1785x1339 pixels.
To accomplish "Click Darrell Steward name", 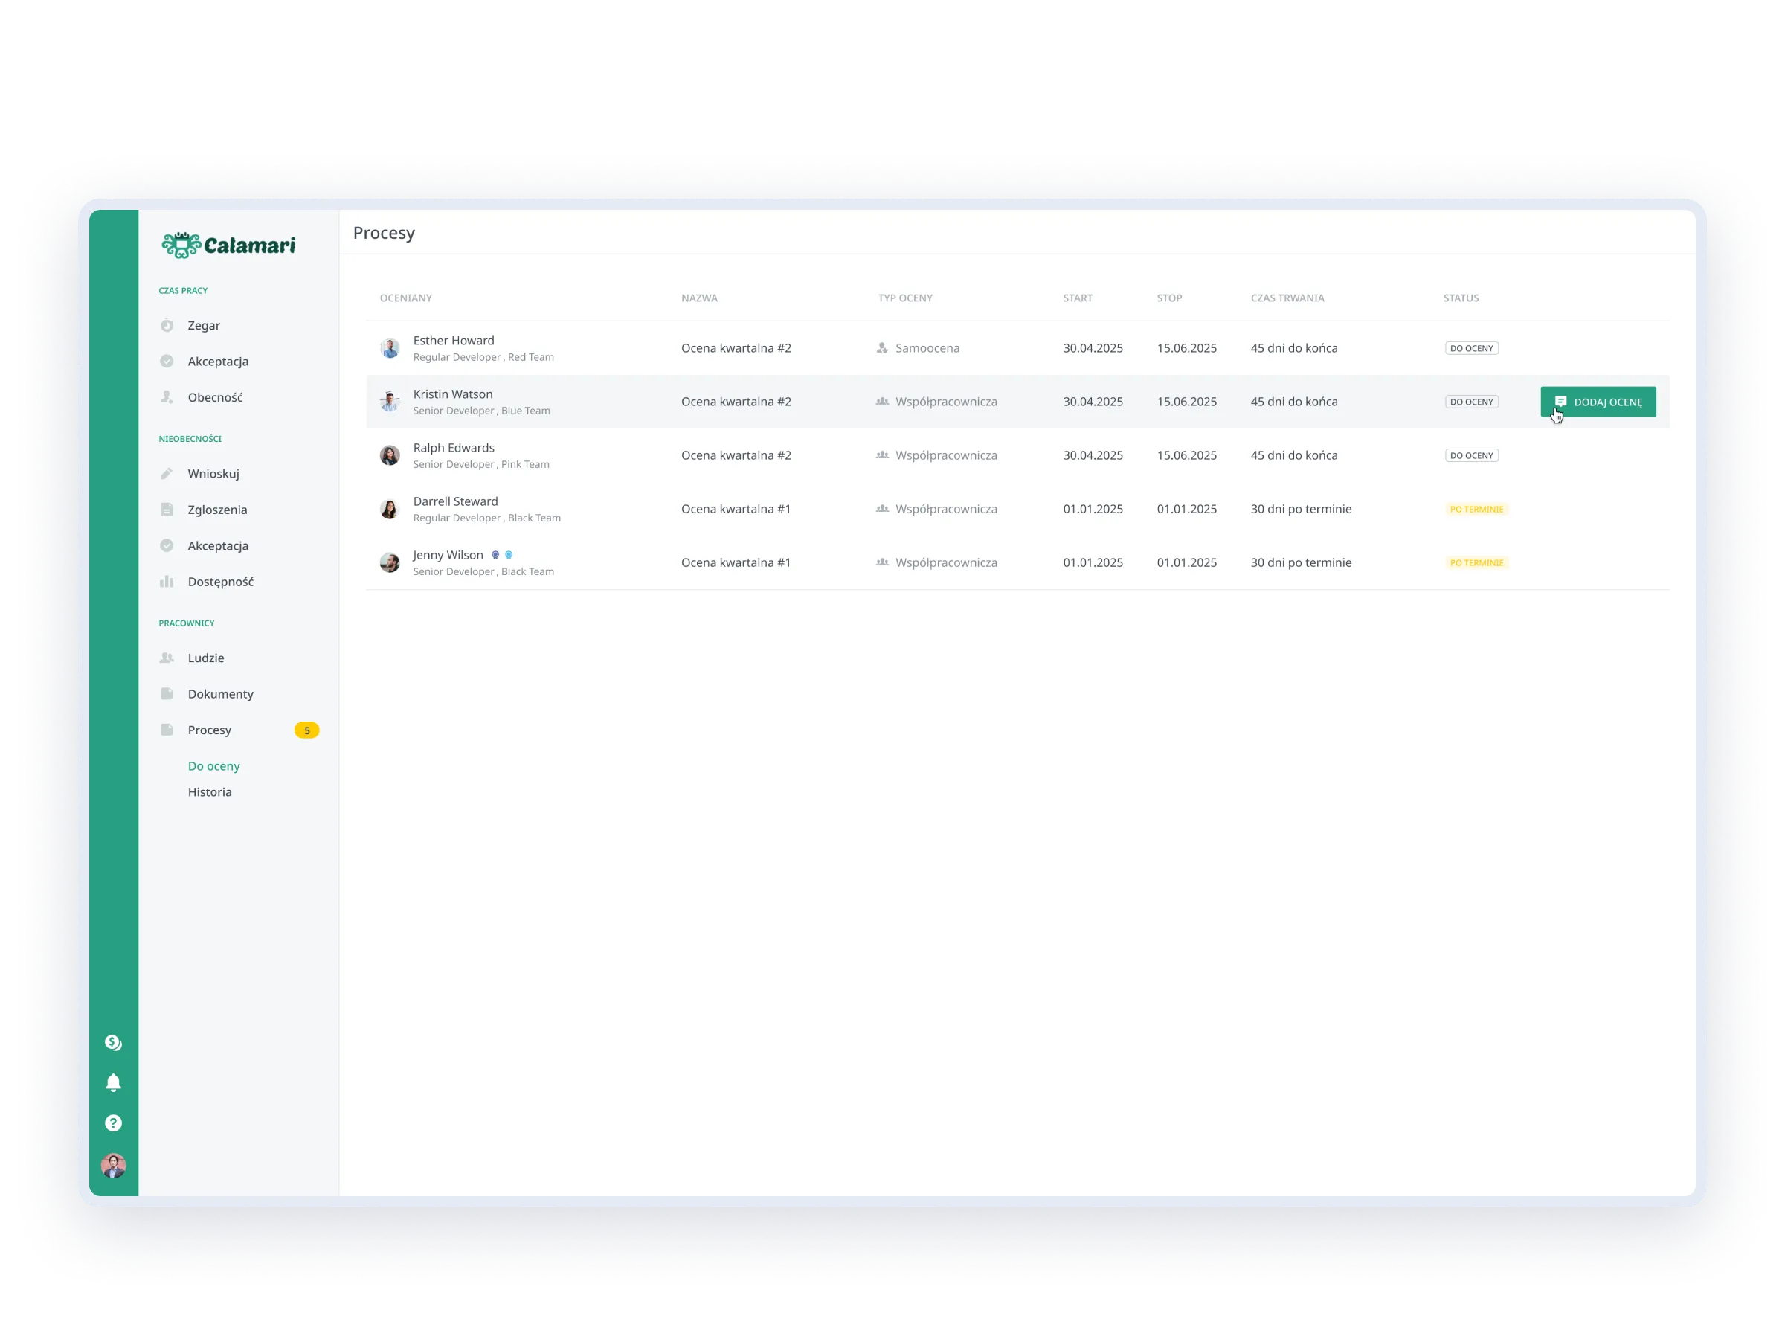I will (x=455, y=501).
